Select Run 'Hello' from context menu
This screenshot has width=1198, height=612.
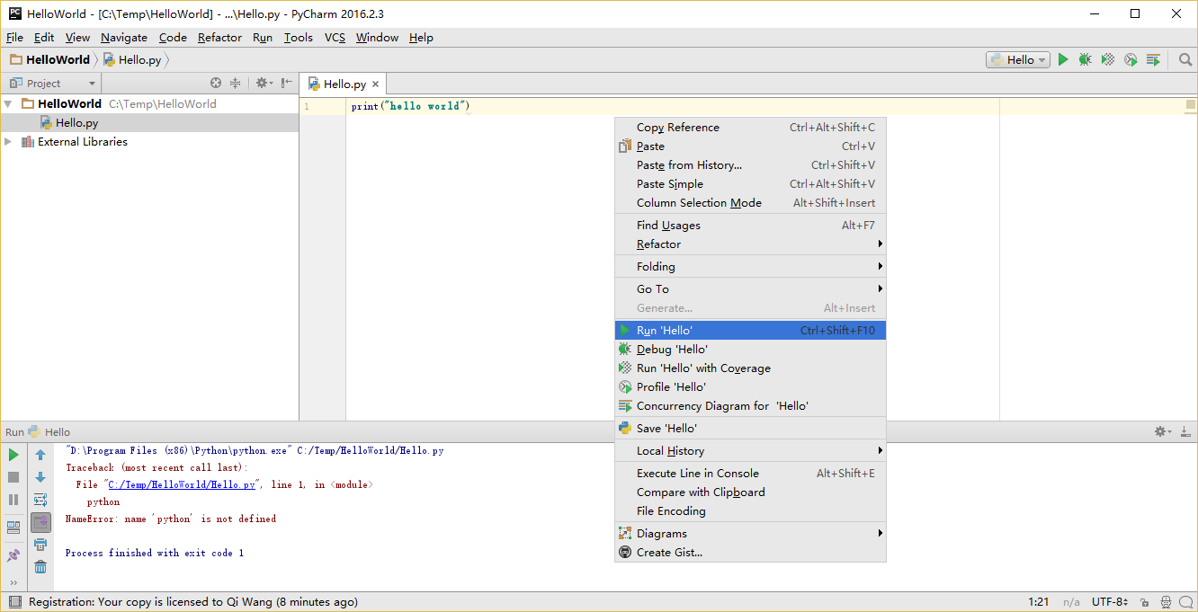(664, 331)
